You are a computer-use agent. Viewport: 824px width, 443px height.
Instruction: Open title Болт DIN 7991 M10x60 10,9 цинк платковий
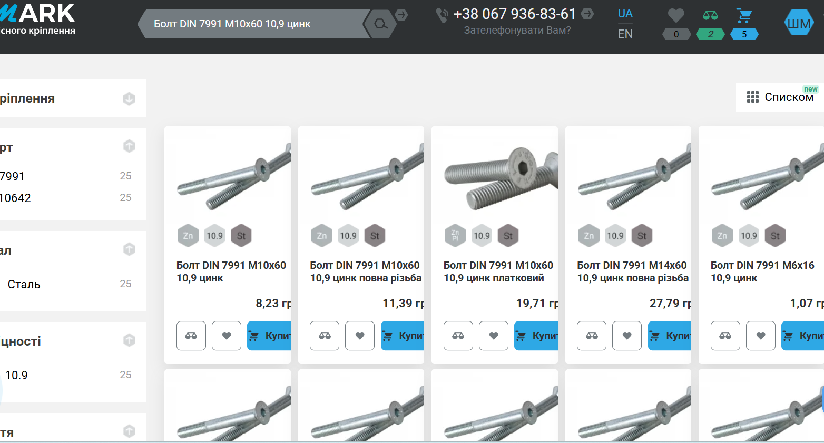point(498,271)
